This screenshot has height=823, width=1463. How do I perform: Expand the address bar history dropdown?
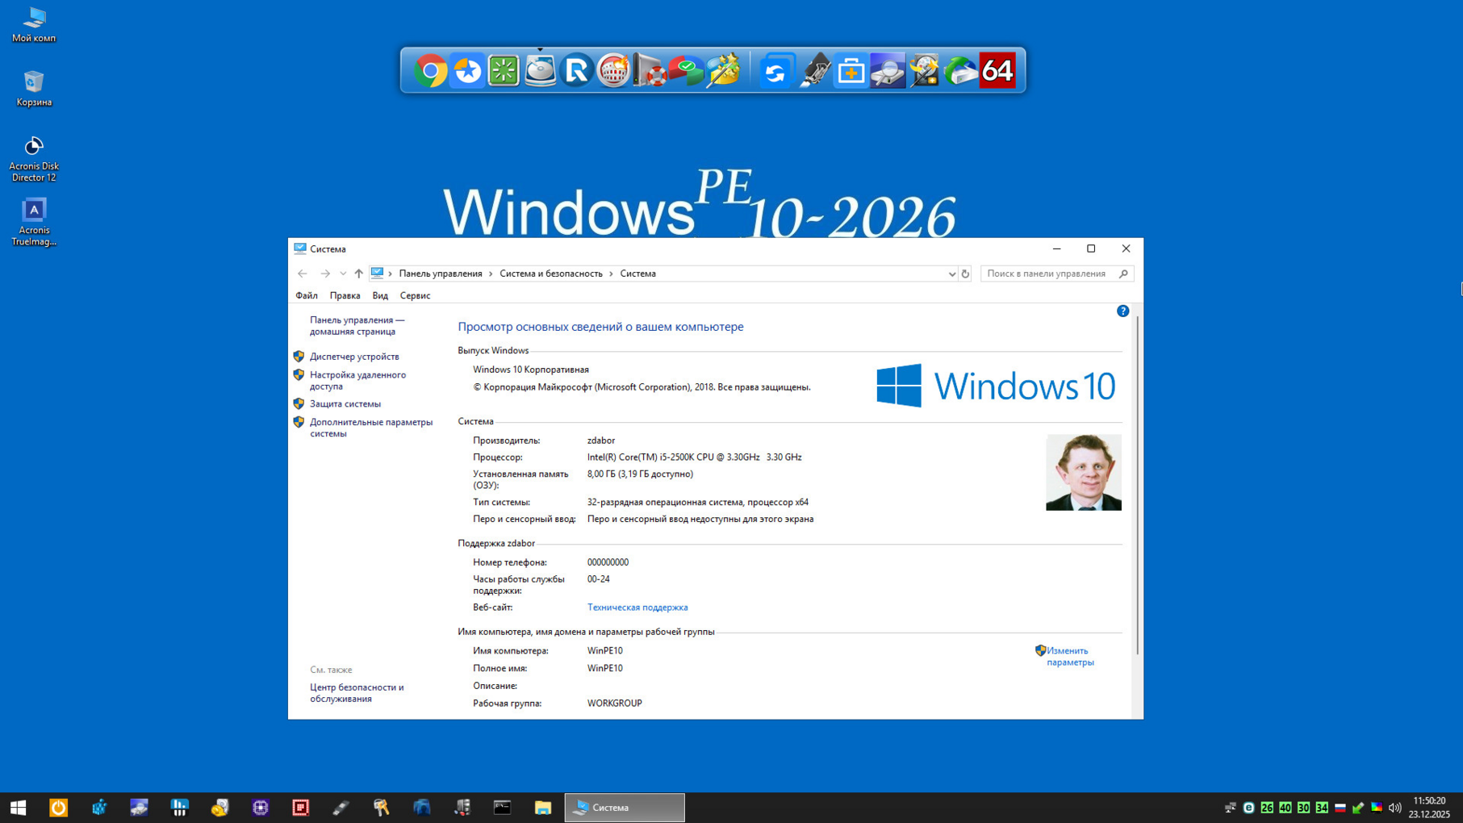[x=951, y=274]
